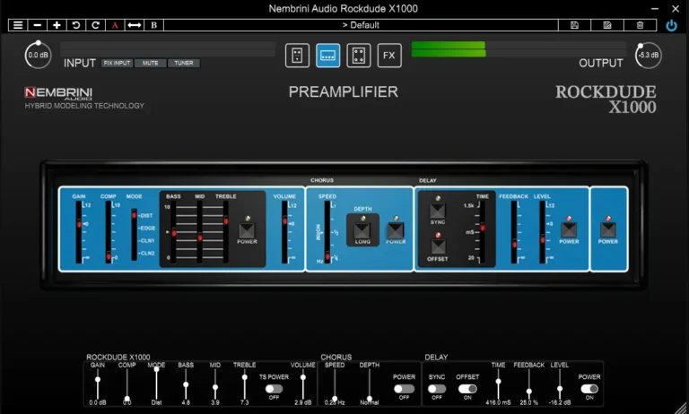
Task: Redo with the clockwise arrow icon
Action: click(95, 25)
